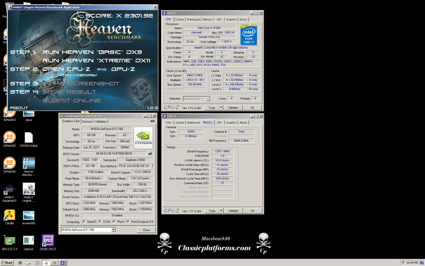This screenshot has height=266, width=425.
Task: Toggle the OpenCL checkbox
Action: [84, 222]
